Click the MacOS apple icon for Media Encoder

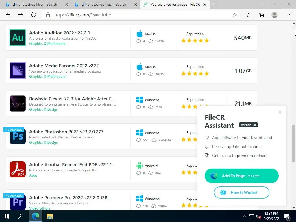click(x=140, y=67)
